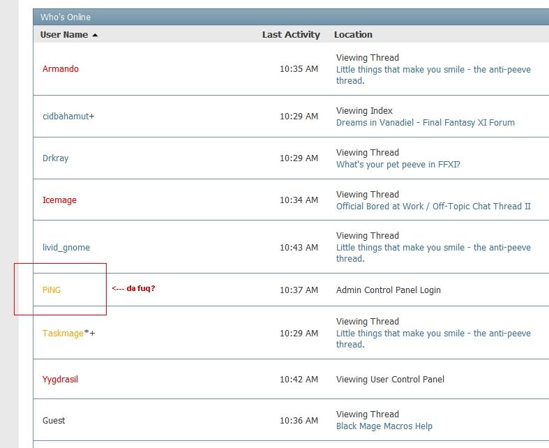Sort the list by User Name header
Viewport: 549px width, 448px height.
tap(63, 35)
